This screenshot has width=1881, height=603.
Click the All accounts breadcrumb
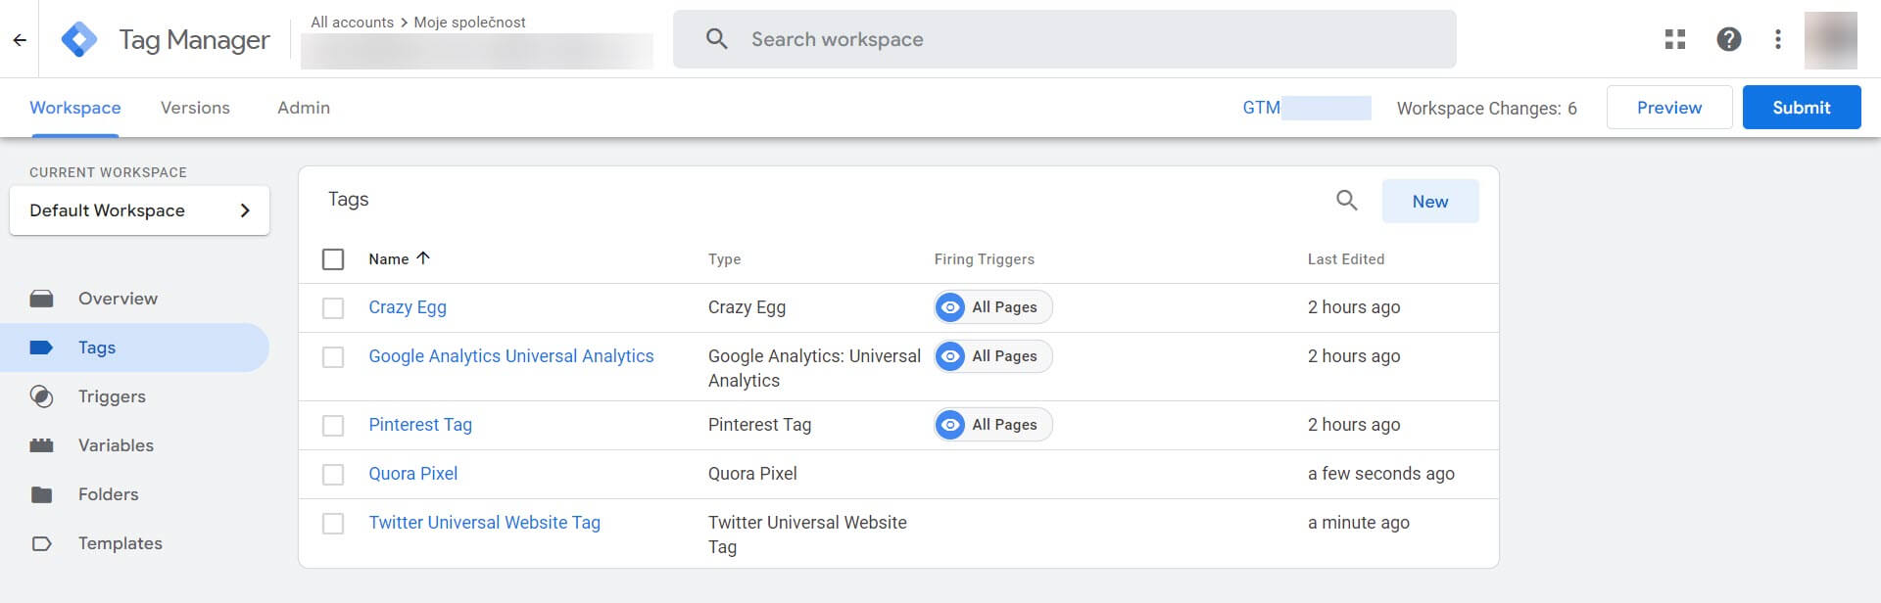click(353, 22)
